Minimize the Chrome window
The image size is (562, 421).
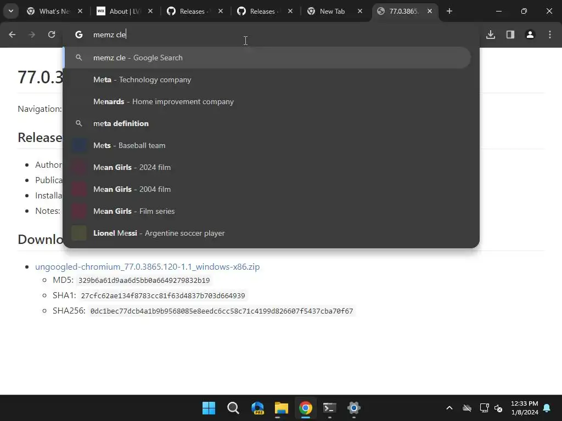pos(498,11)
